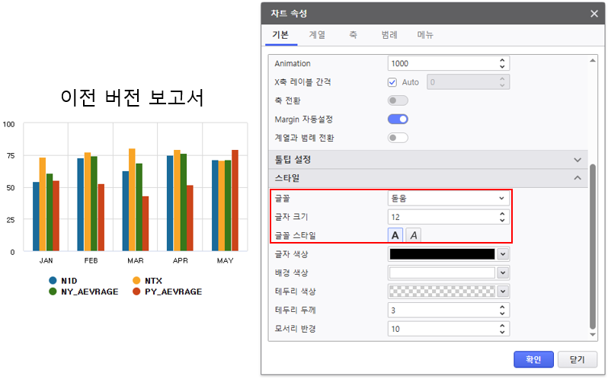The width and height of the screenshot is (608, 379).
Task: Click the 닫기 button
Action: (x=577, y=359)
